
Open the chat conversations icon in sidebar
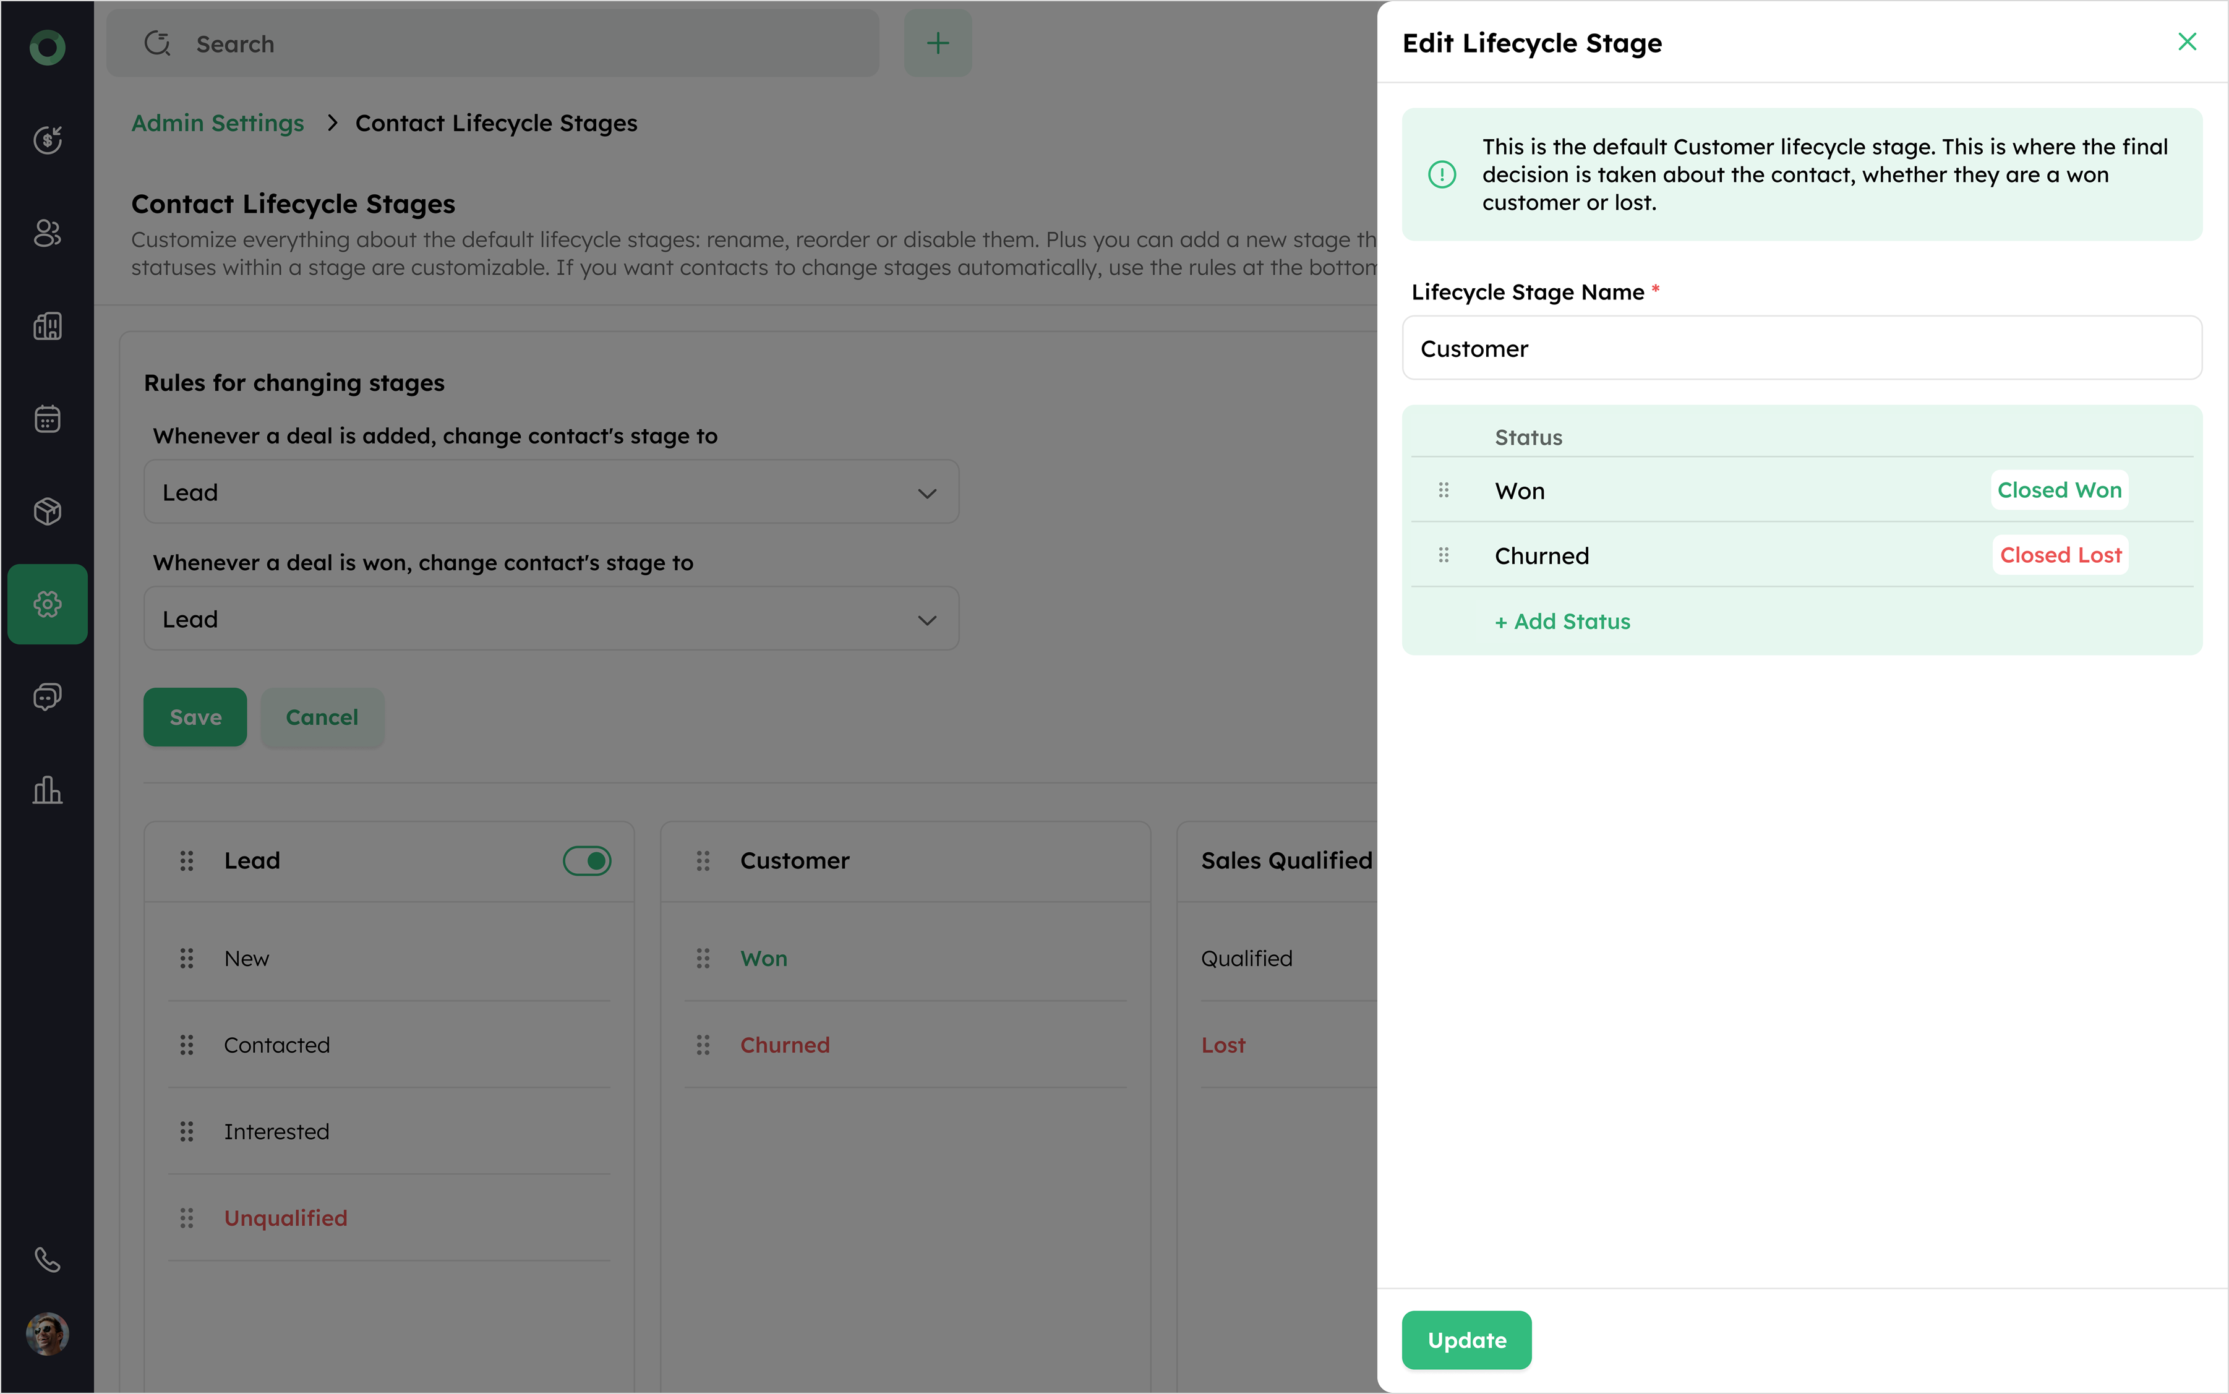click(47, 697)
